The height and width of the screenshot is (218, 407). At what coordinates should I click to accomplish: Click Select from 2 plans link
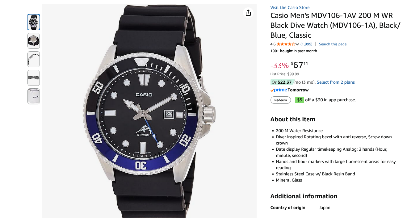click(336, 82)
